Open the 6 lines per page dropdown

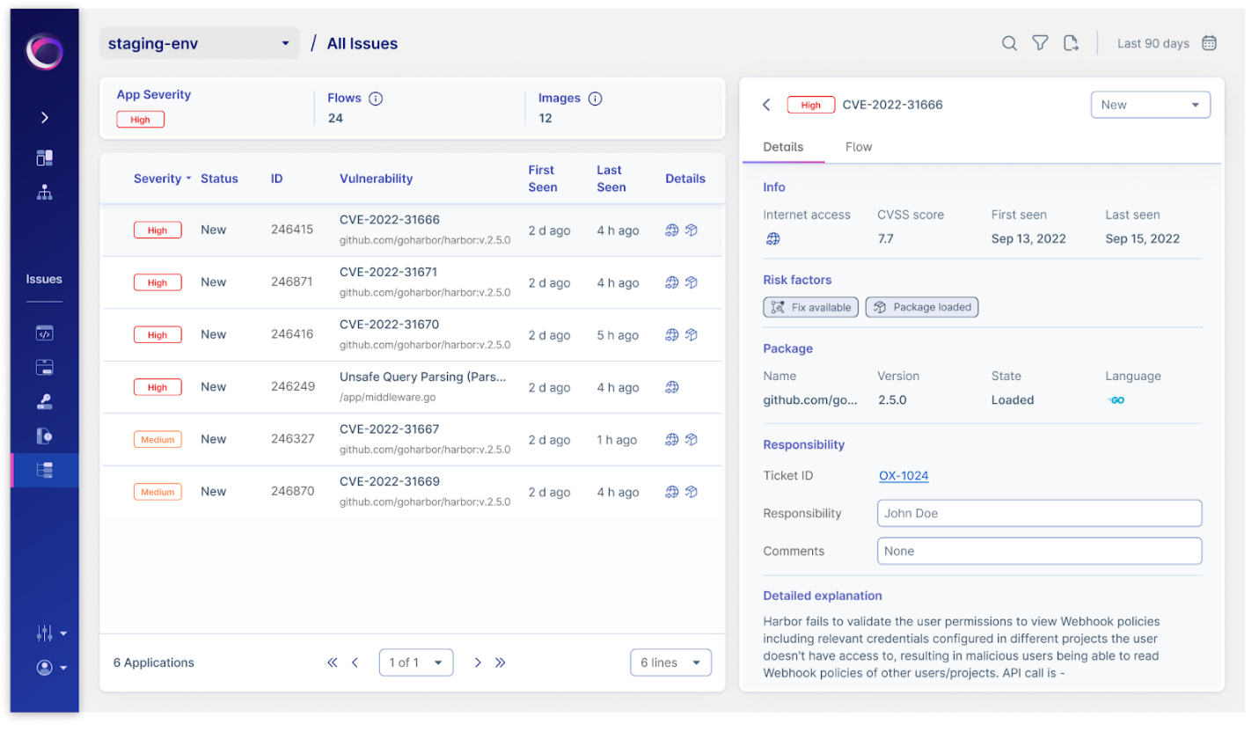[670, 662]
